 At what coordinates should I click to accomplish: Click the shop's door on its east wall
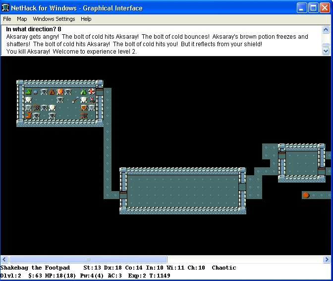click(100, 92)
